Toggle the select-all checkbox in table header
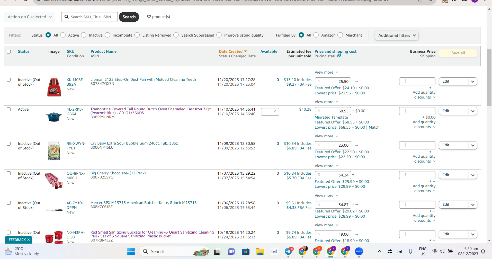This screenshot has height=259, width=492. 9,51
